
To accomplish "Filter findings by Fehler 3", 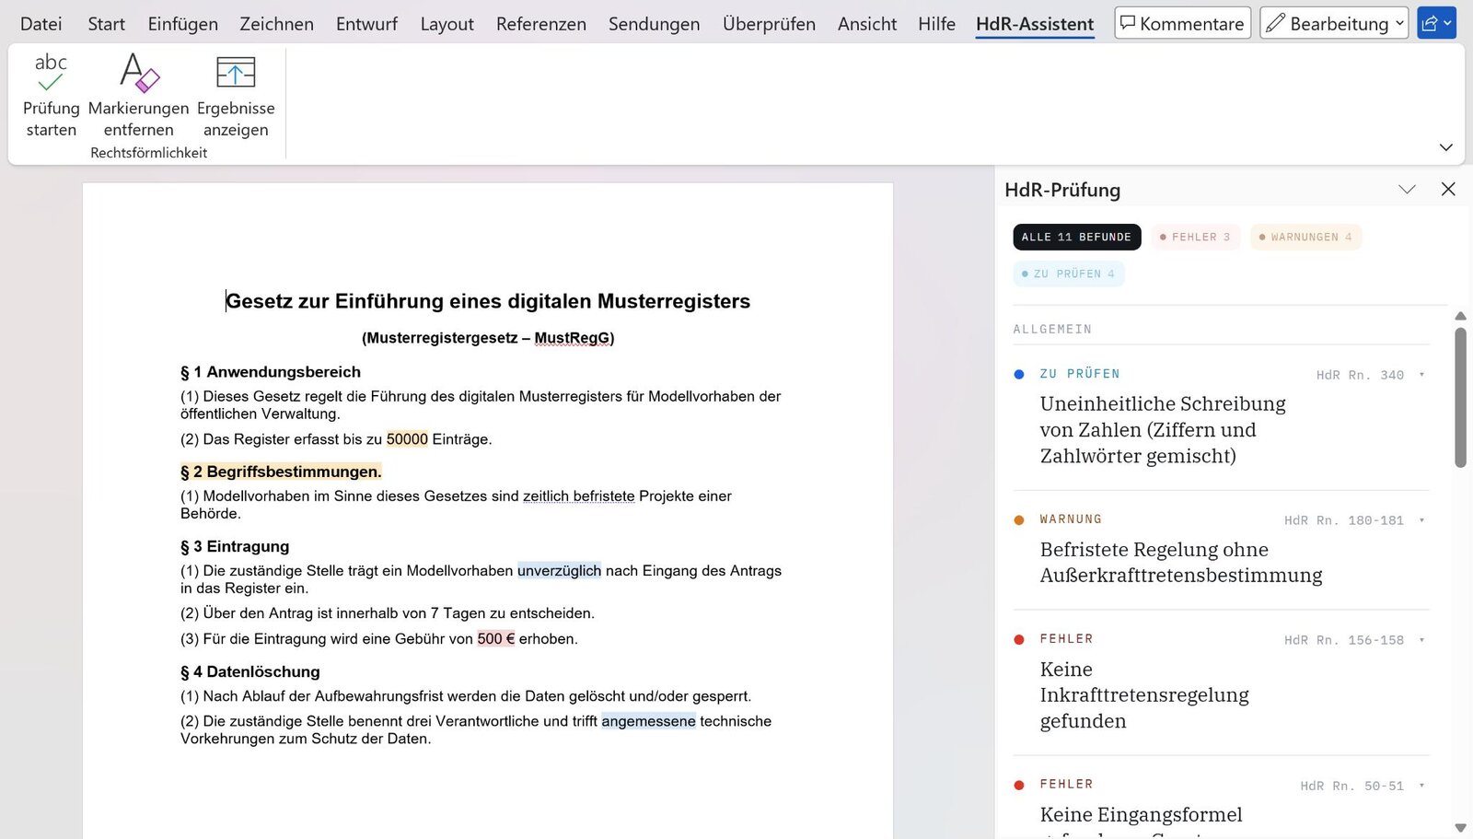I will (1195, 238).
